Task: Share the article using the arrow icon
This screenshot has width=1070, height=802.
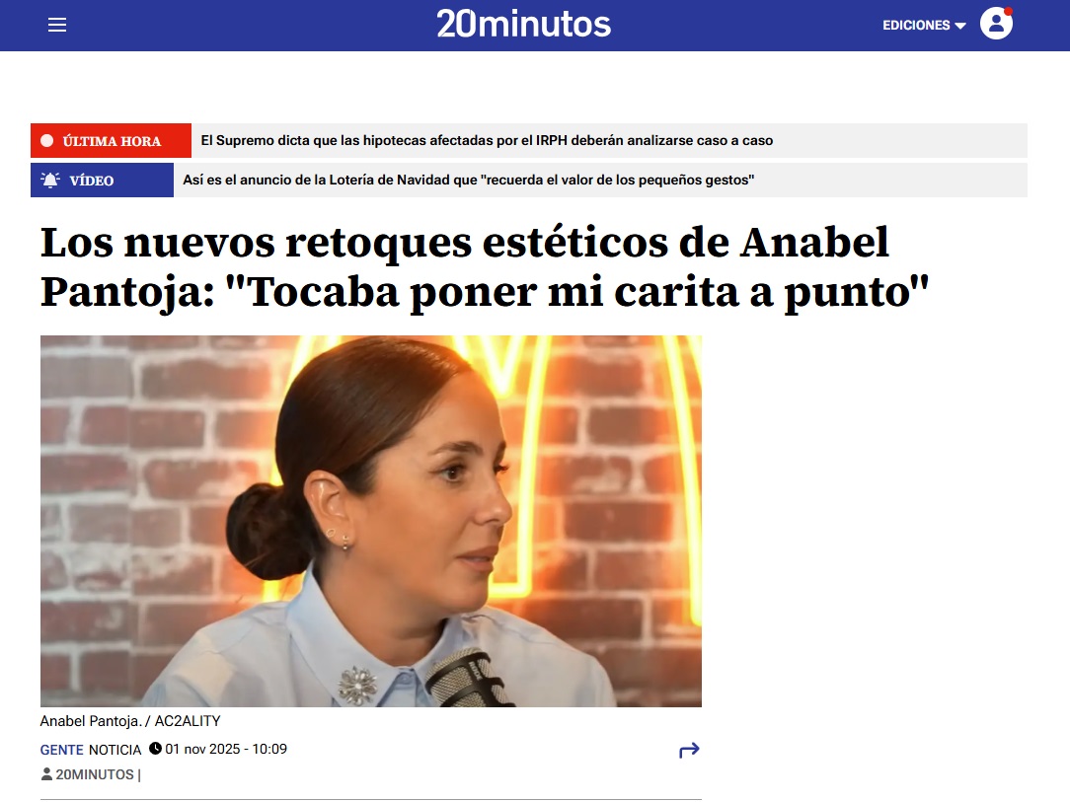Action: [x=689, y=750]
